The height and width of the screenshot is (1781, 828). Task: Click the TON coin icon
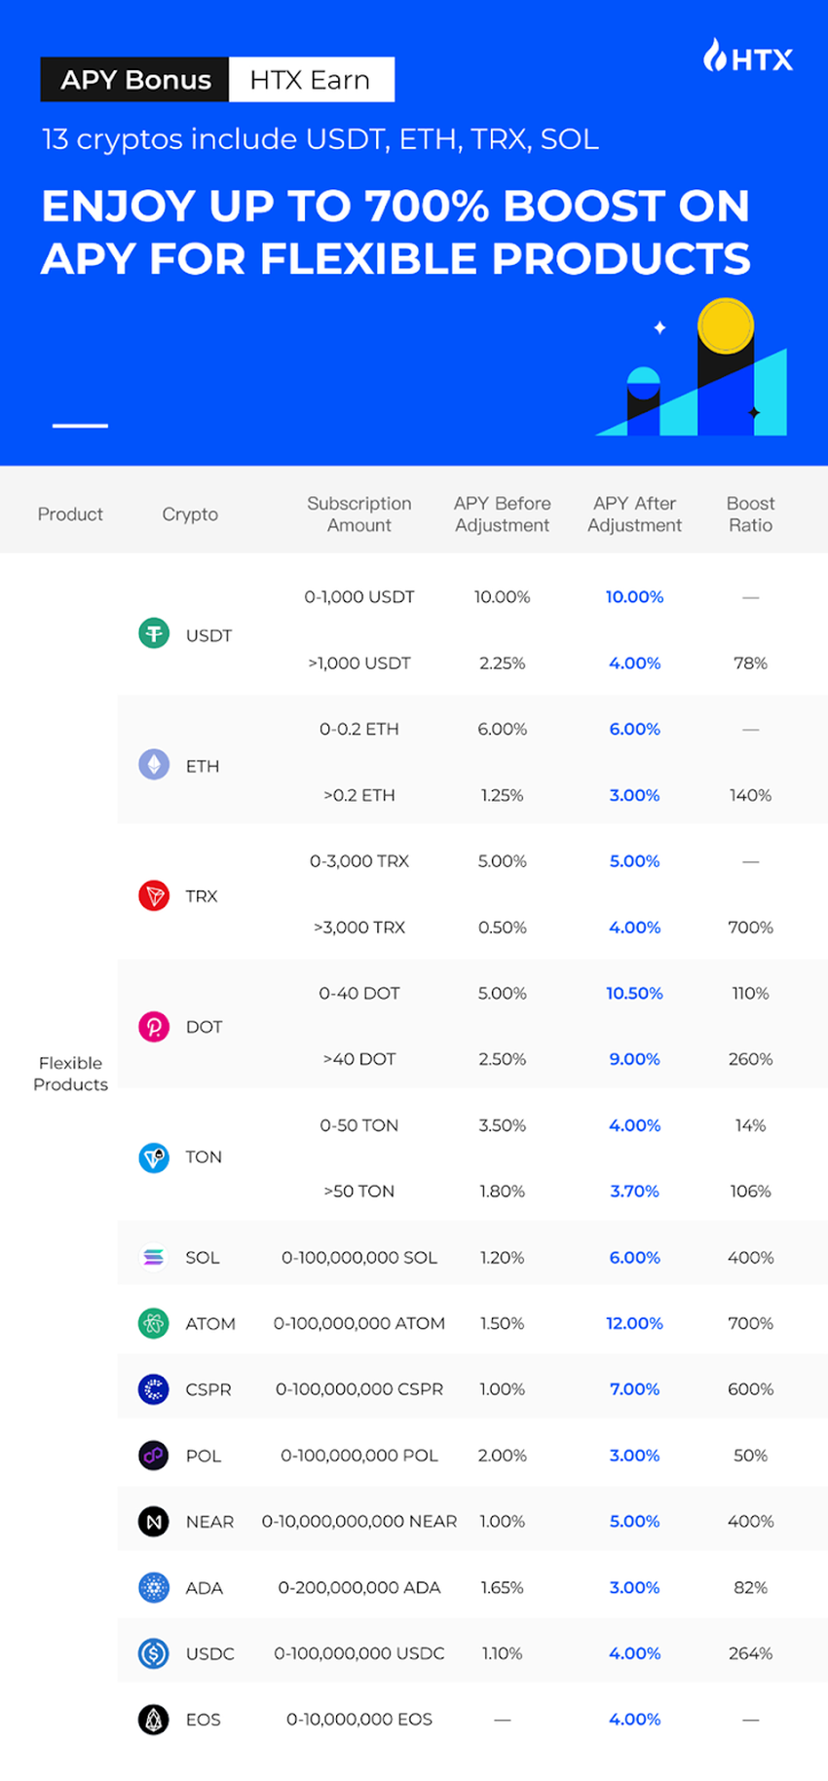(x=154, y=1156)
